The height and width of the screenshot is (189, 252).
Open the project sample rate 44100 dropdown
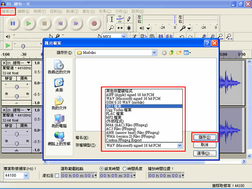[x=26, y=176]
